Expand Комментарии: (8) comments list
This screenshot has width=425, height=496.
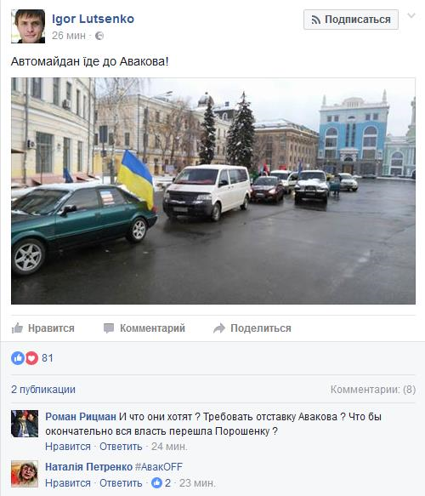click(373, 390)
